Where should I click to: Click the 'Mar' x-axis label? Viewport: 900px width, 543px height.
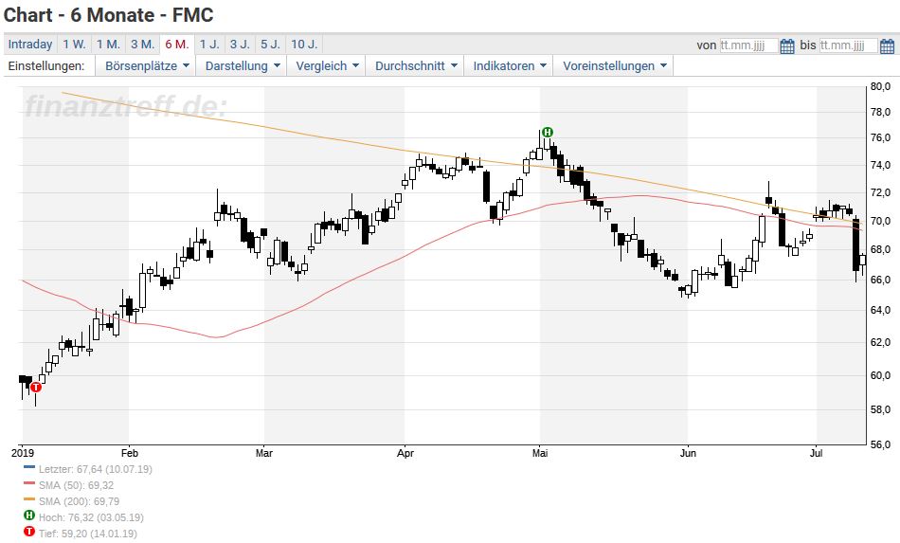(264, 453)
